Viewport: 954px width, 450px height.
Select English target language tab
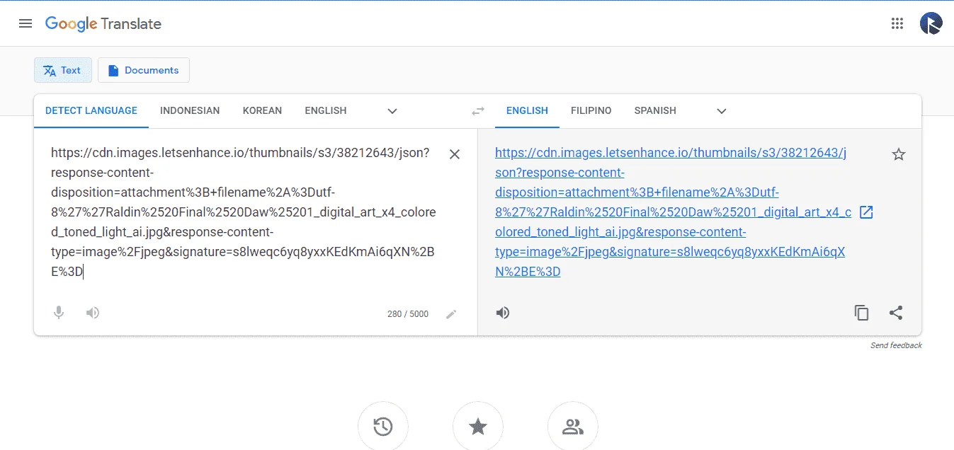(527, 110)
